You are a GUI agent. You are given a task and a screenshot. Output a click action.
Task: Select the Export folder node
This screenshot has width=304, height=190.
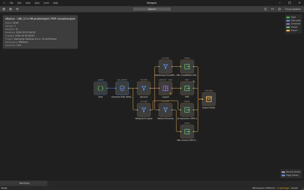point(209,99)
